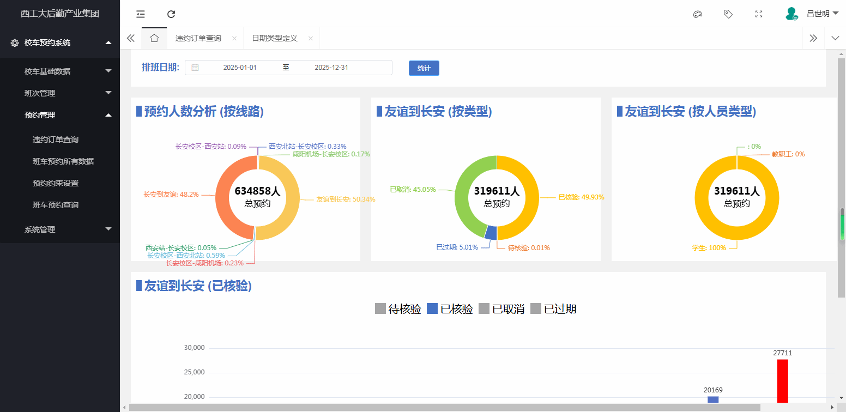The image size is (846, 412).
Task: Open the 吕世明 user dropdown
Action: [818, 14]
